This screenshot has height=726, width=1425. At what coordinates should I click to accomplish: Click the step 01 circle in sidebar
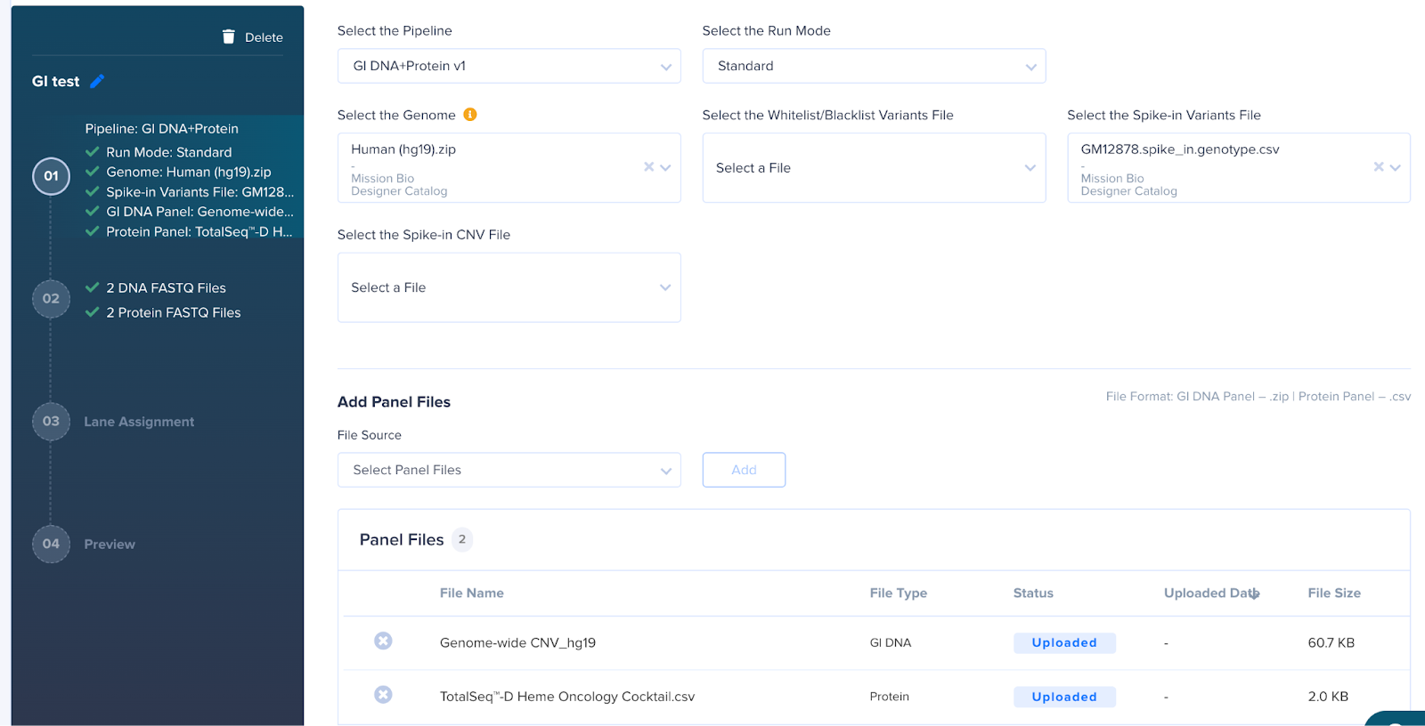pos(51,176)
